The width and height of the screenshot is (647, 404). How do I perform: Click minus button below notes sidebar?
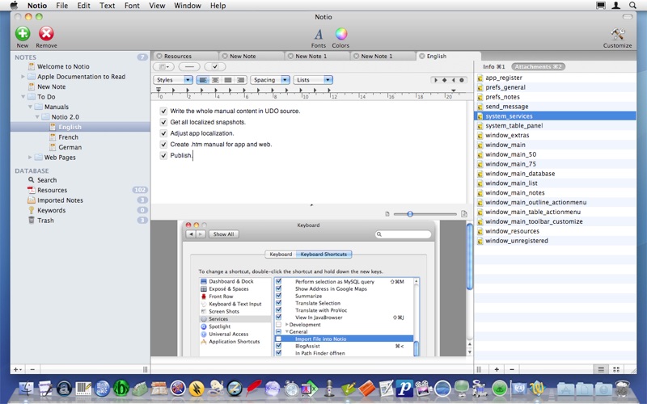coord(32,369)
